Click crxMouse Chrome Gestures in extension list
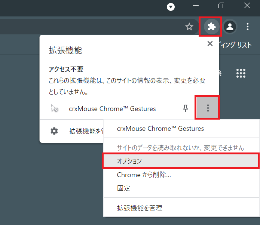Viewport: 260px width, 225px height. [x=112, y=109]
